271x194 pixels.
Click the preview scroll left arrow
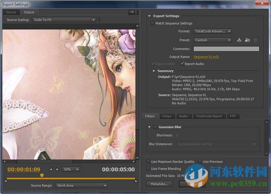pos(5,162)
